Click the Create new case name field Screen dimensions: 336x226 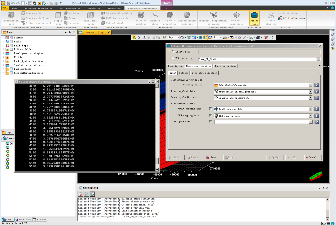pyautogui.click(x=259, y=52)
